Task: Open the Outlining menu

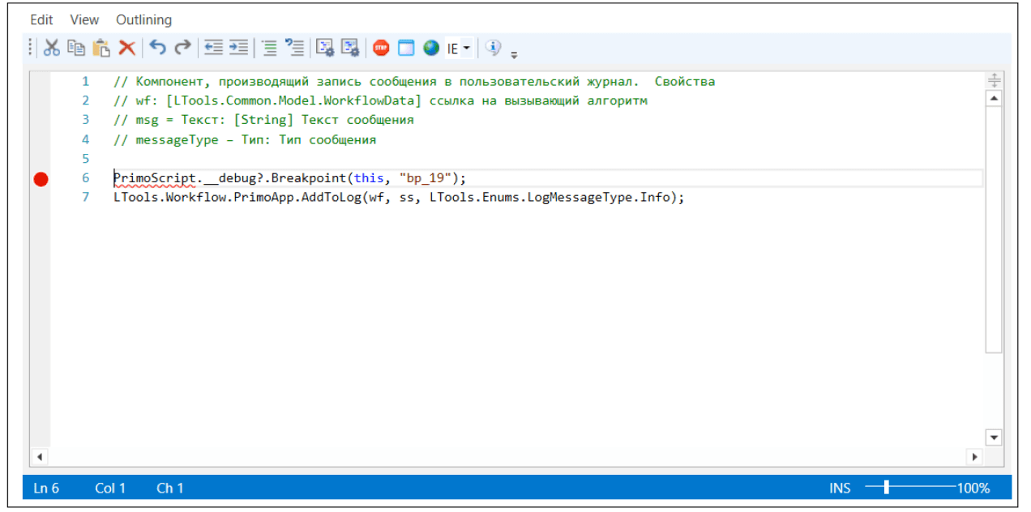Action: pyautogui.click(x=143, y=19)
